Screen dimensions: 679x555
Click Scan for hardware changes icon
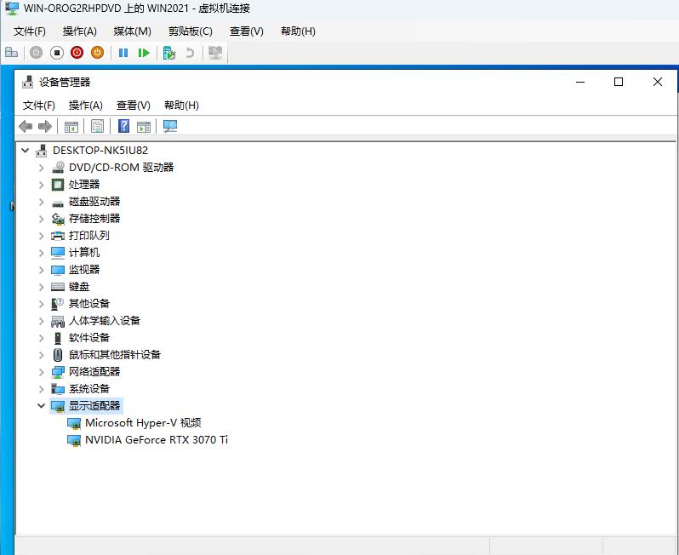170,127
